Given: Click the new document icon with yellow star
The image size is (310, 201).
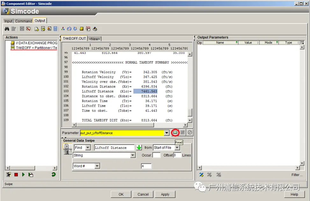Looking at the screenshot, I should coord(37,29).
